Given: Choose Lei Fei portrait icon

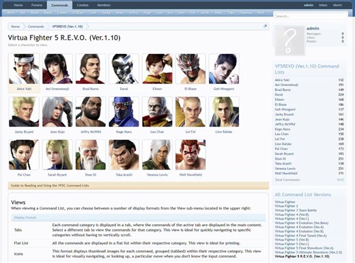Looking at the screenshot, I should tap(190, 112).
